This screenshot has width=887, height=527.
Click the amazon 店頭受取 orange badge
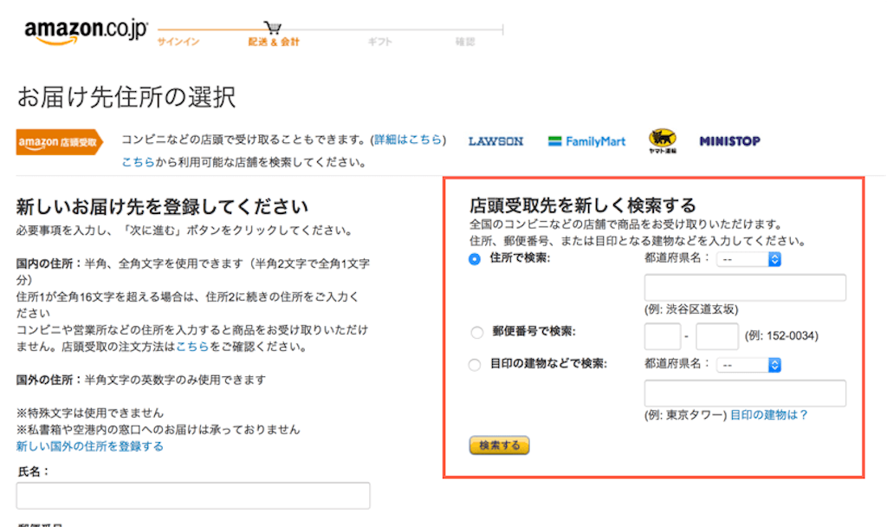[60, 142]
